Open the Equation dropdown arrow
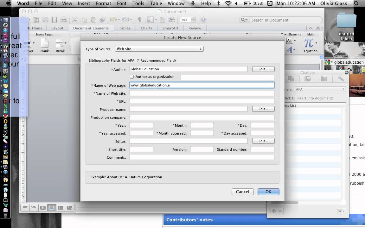This screenshot has width=365, height=228. coord(316,43)
